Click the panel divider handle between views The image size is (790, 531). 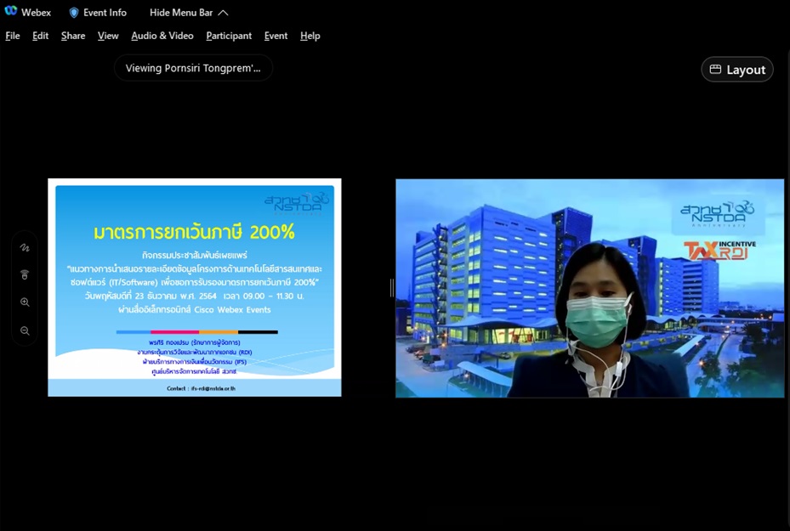(391, 288)
